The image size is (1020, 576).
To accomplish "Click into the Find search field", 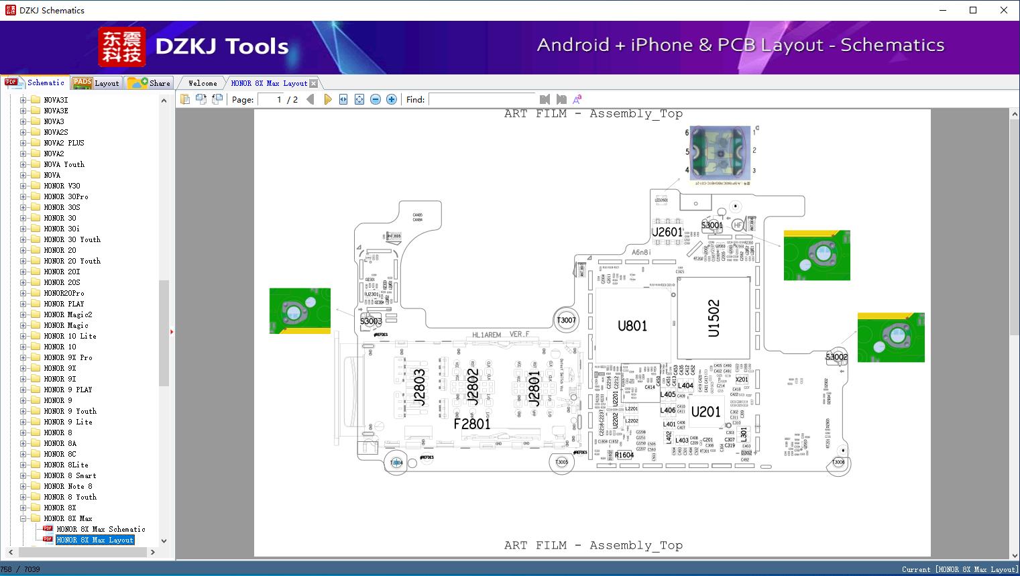I will tap(482, 99).
